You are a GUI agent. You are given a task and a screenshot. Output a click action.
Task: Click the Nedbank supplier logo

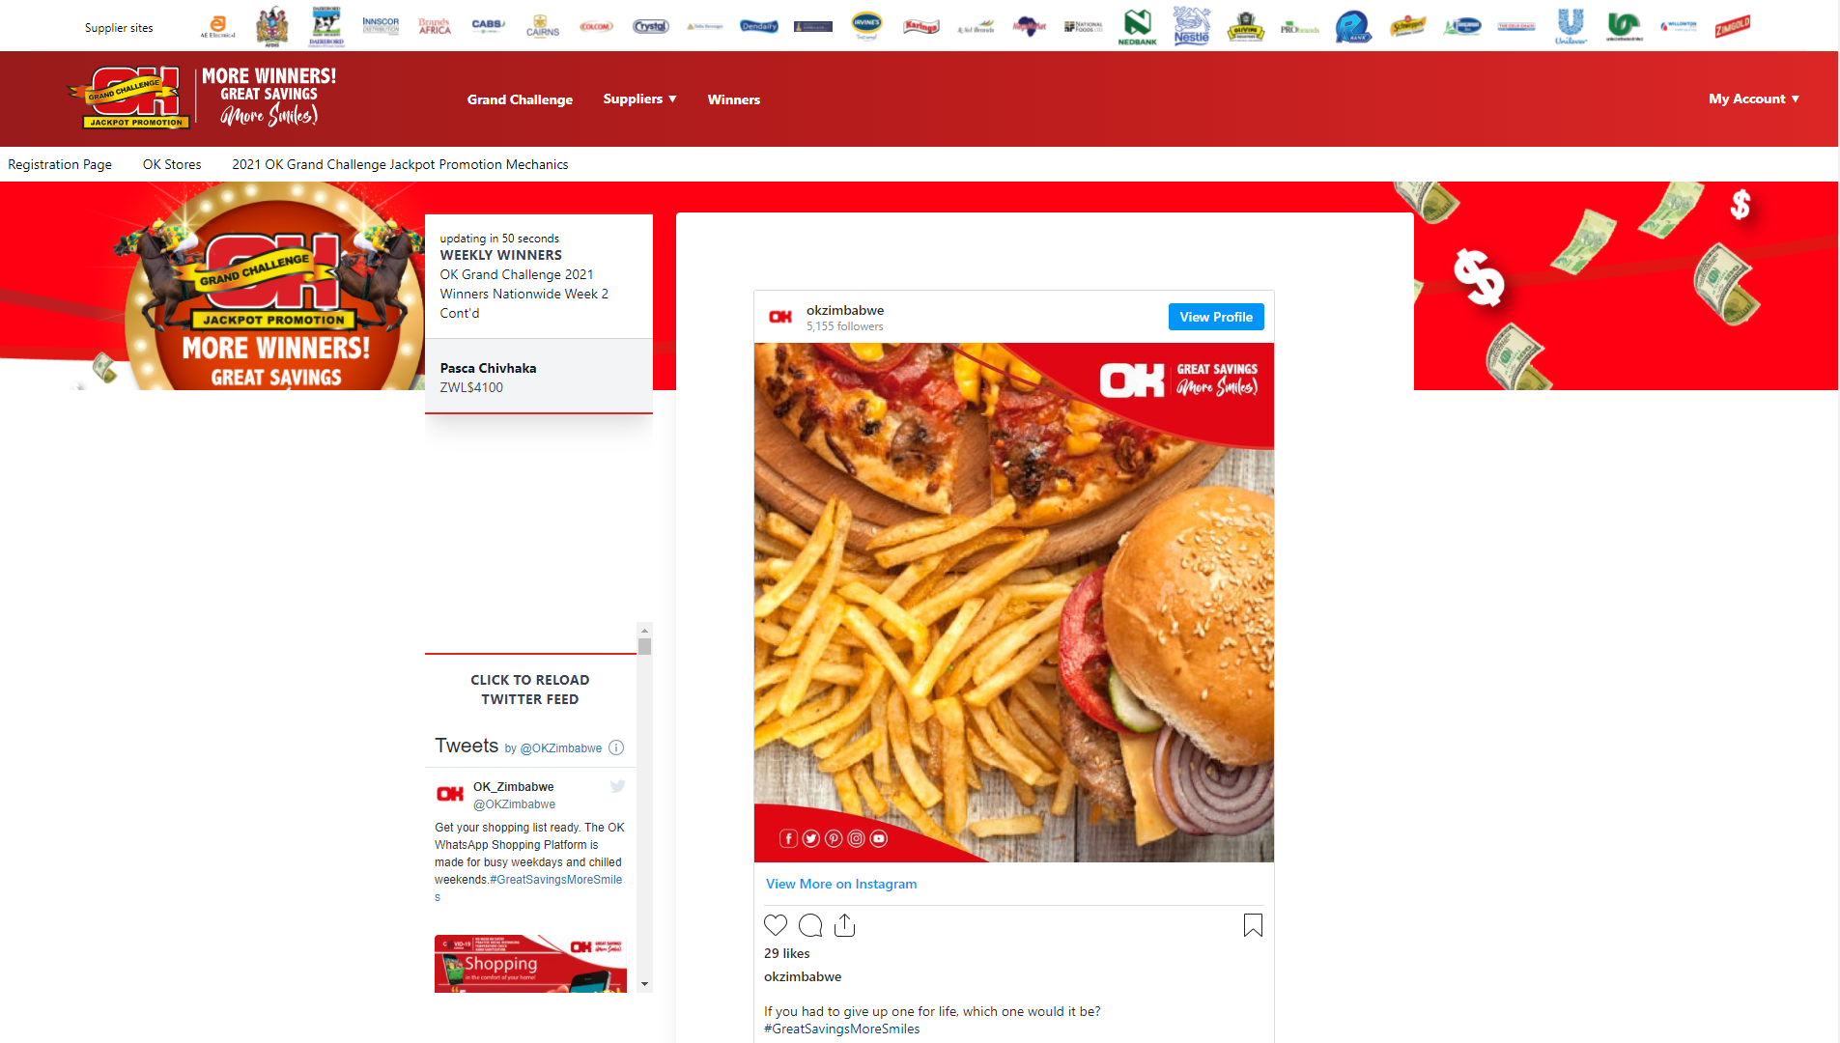[1137, 26]
